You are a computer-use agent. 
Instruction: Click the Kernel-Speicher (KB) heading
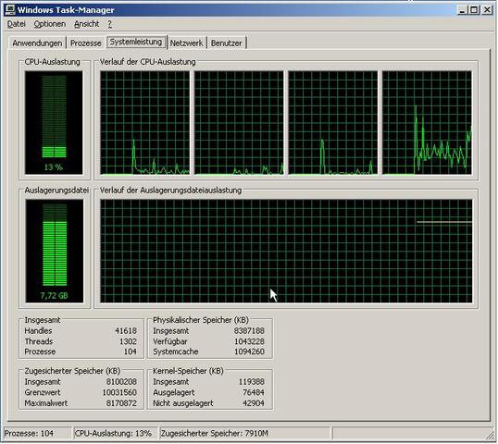click(188, 371)
